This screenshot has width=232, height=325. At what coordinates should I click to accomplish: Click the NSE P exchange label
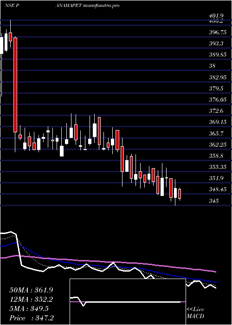(x=12, y=6)
